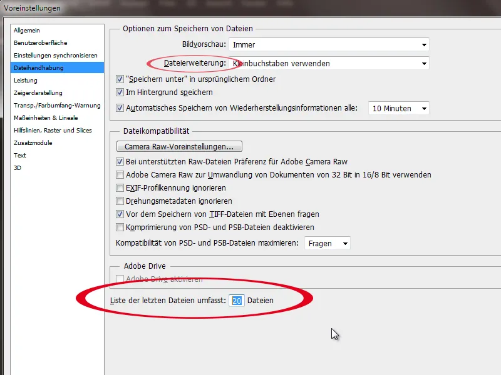The image size is (501, 375).
Task: Click the "Bildvorschau:" label
Action: [x=204, y=44]
